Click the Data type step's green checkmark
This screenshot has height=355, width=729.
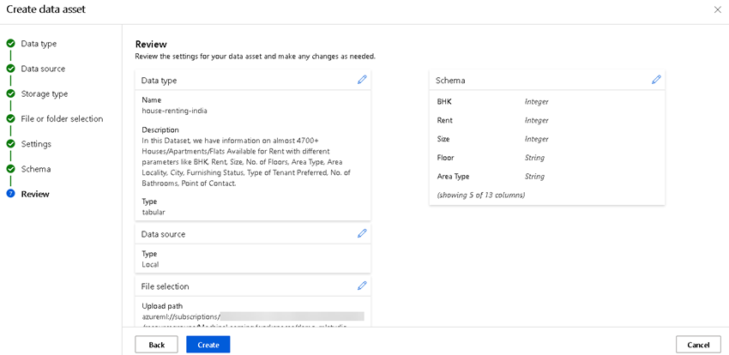coord(10,44)
